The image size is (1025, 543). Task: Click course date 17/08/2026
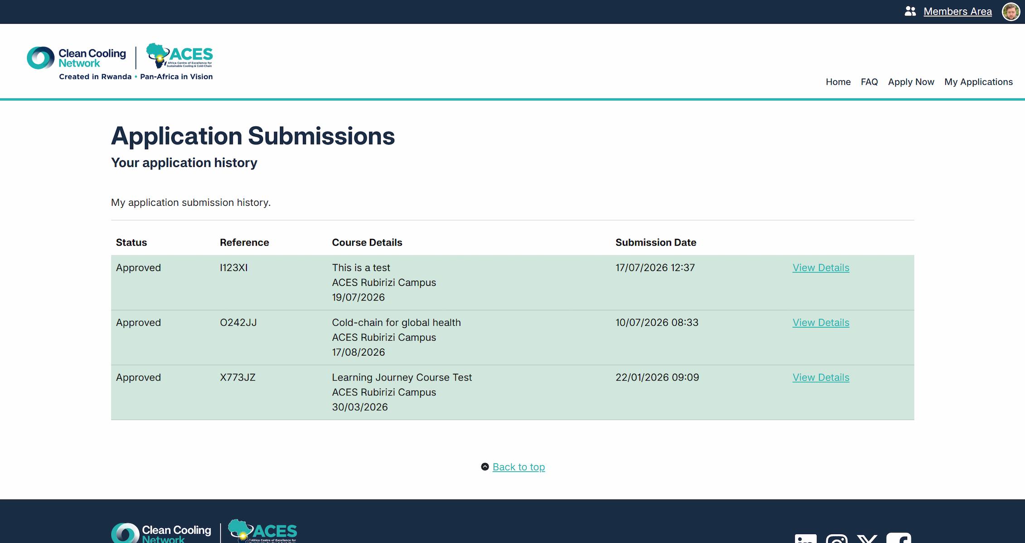tap(358, 352)
